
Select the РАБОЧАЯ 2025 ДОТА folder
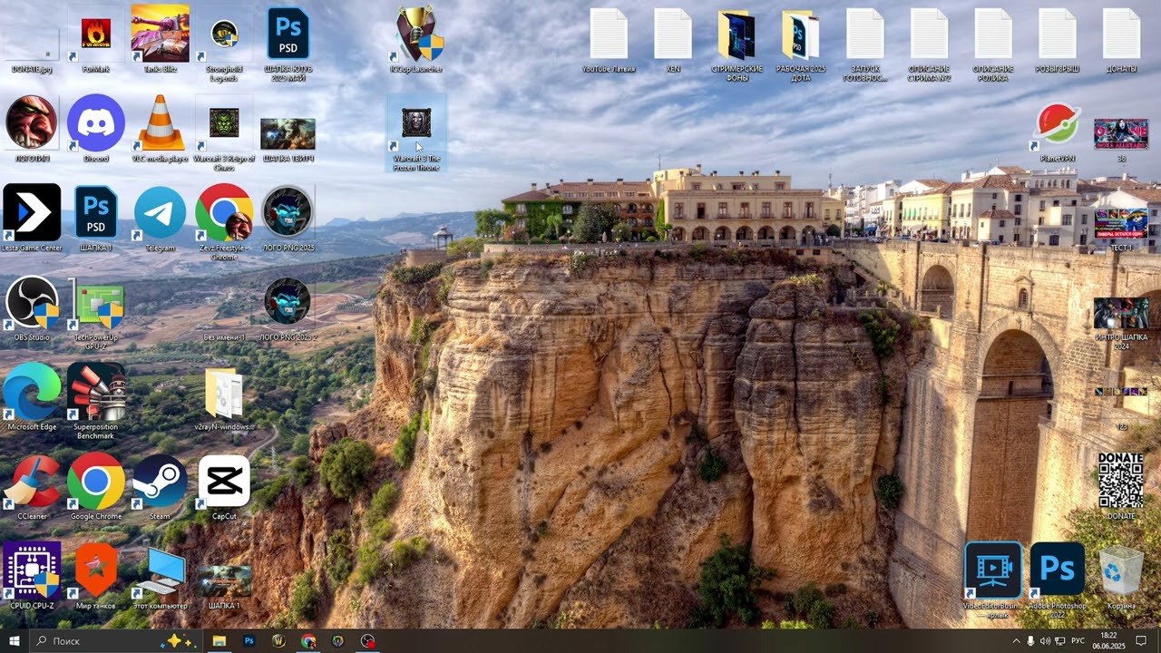[x=801, y=45]
